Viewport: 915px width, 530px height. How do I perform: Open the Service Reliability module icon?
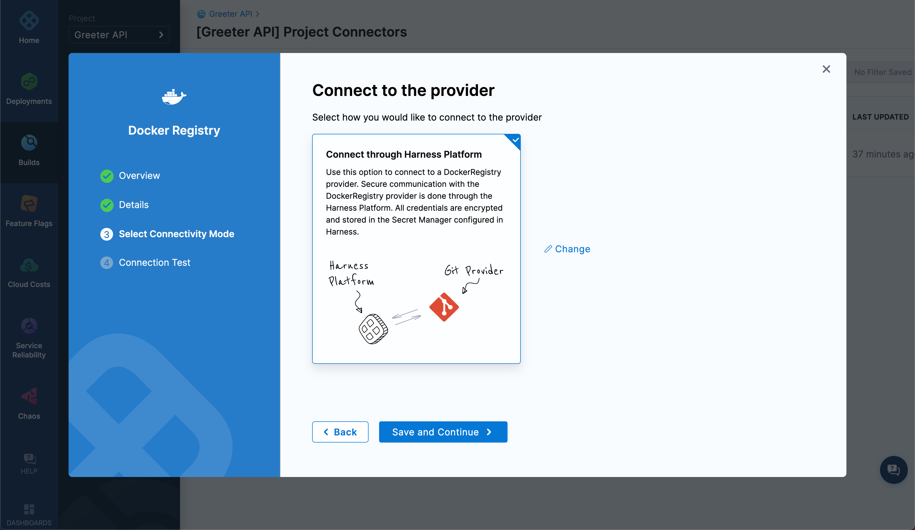pos(29,326)
